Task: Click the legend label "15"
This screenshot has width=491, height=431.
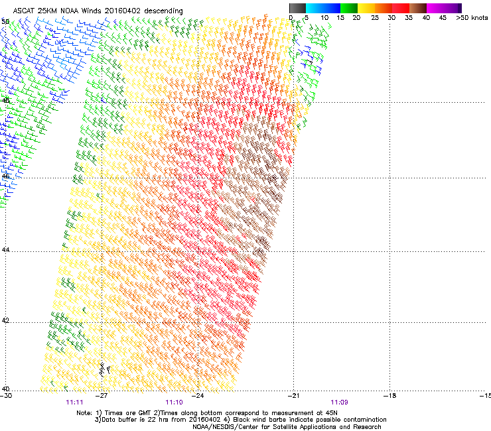Action: coord(340,18)
